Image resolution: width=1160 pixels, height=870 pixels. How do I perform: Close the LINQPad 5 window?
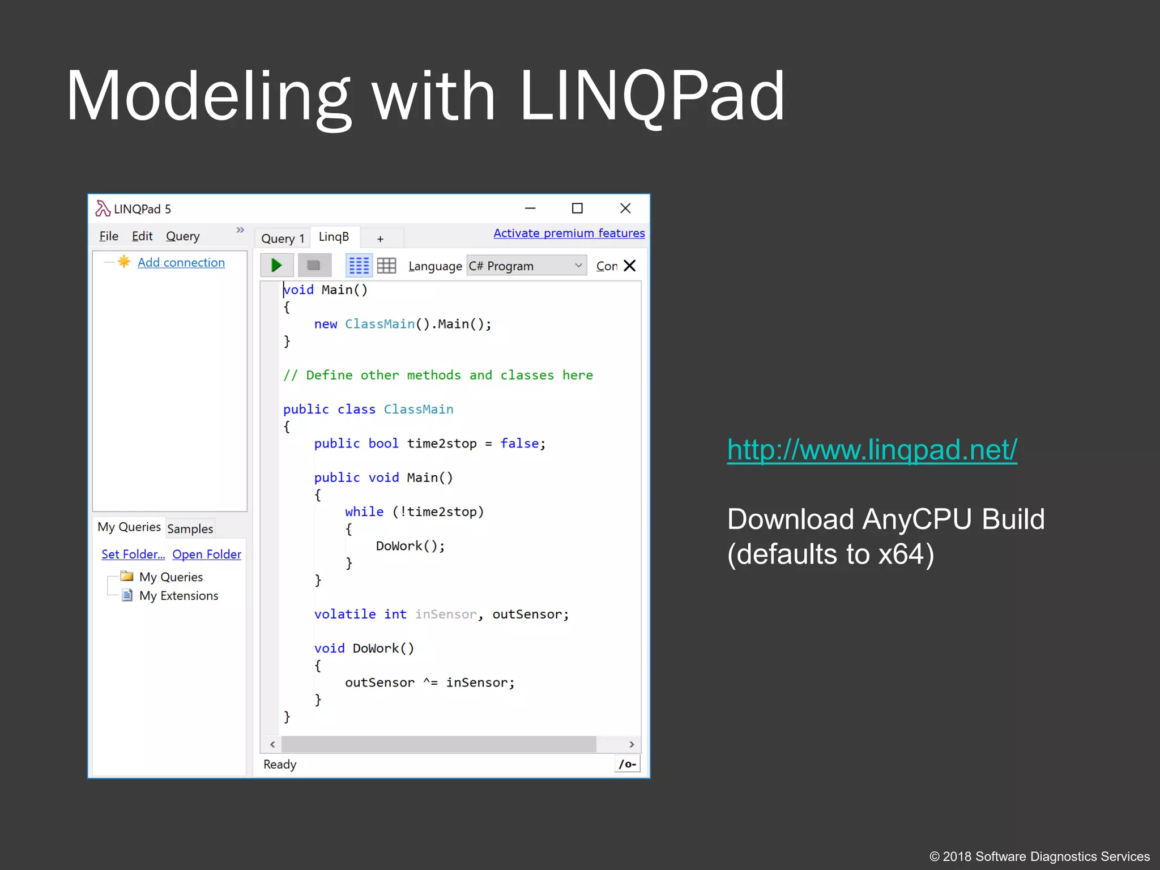click(x=625, y=208)
